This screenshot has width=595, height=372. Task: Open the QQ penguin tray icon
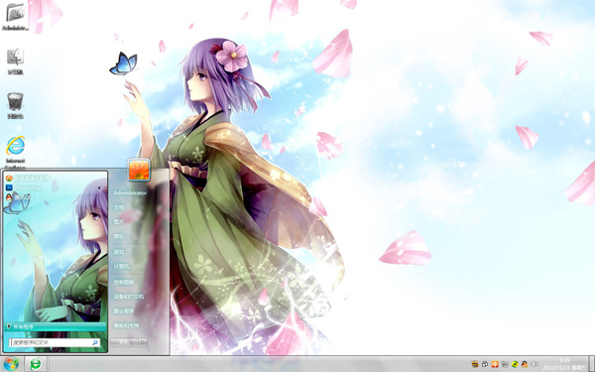[525, 364]
